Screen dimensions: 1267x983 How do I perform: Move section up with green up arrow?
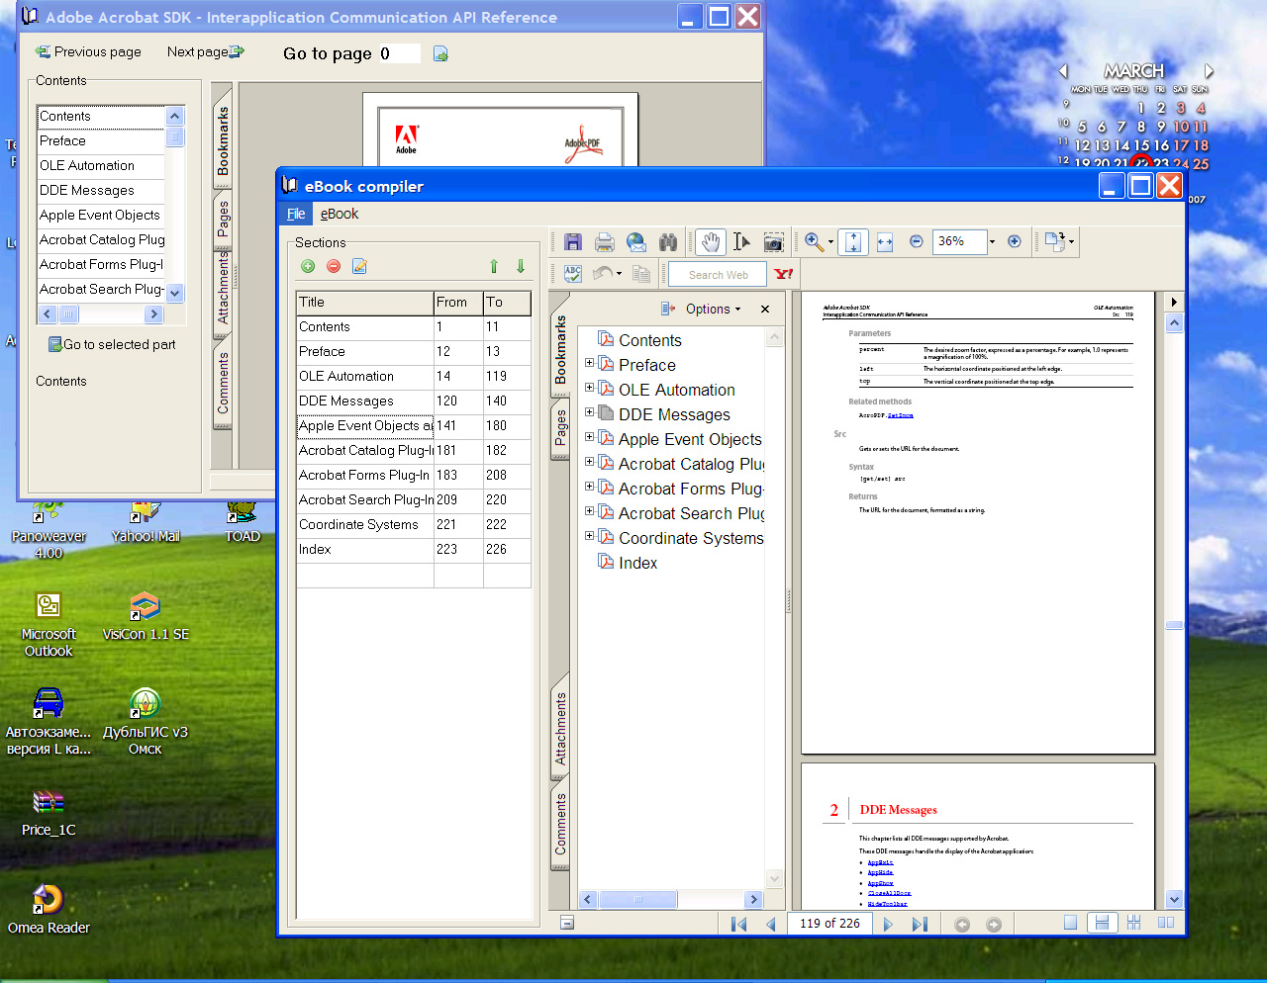point(494,266)
